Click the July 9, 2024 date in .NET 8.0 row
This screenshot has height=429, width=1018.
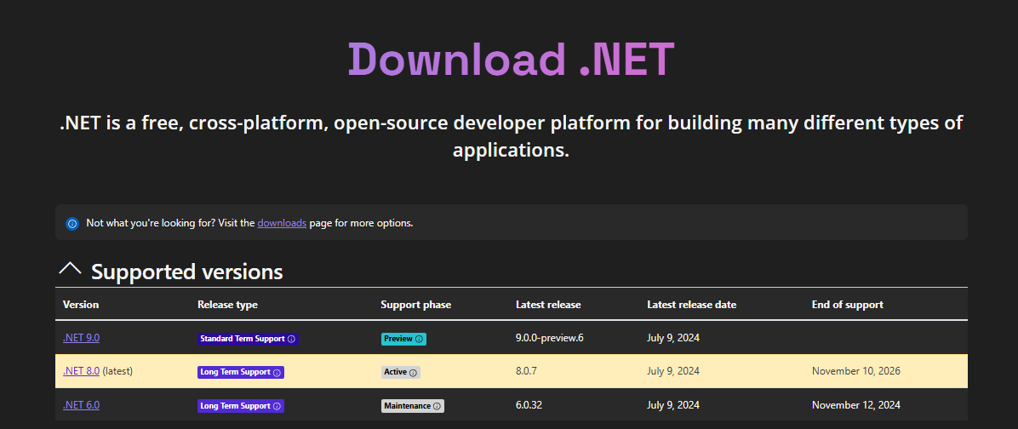(x=673, y=372)
